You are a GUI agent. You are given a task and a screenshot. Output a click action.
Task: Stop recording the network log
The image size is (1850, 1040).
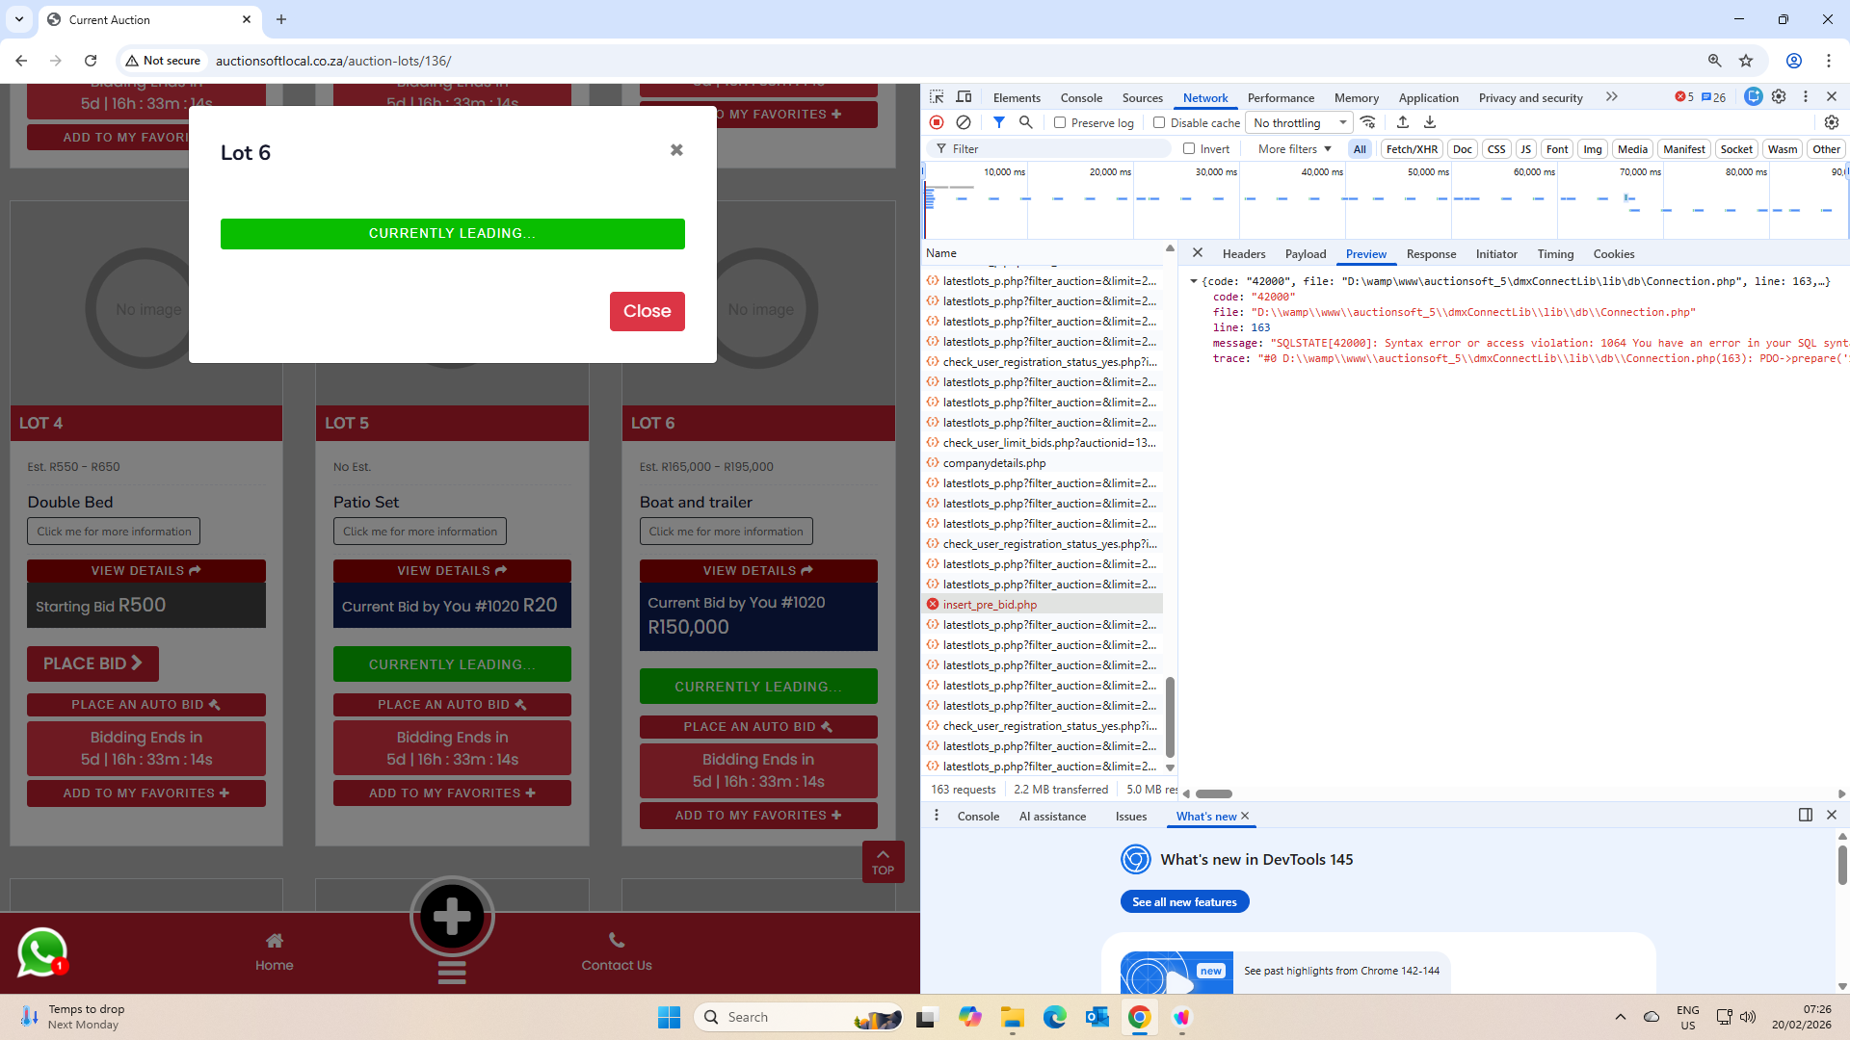point(937,122)
